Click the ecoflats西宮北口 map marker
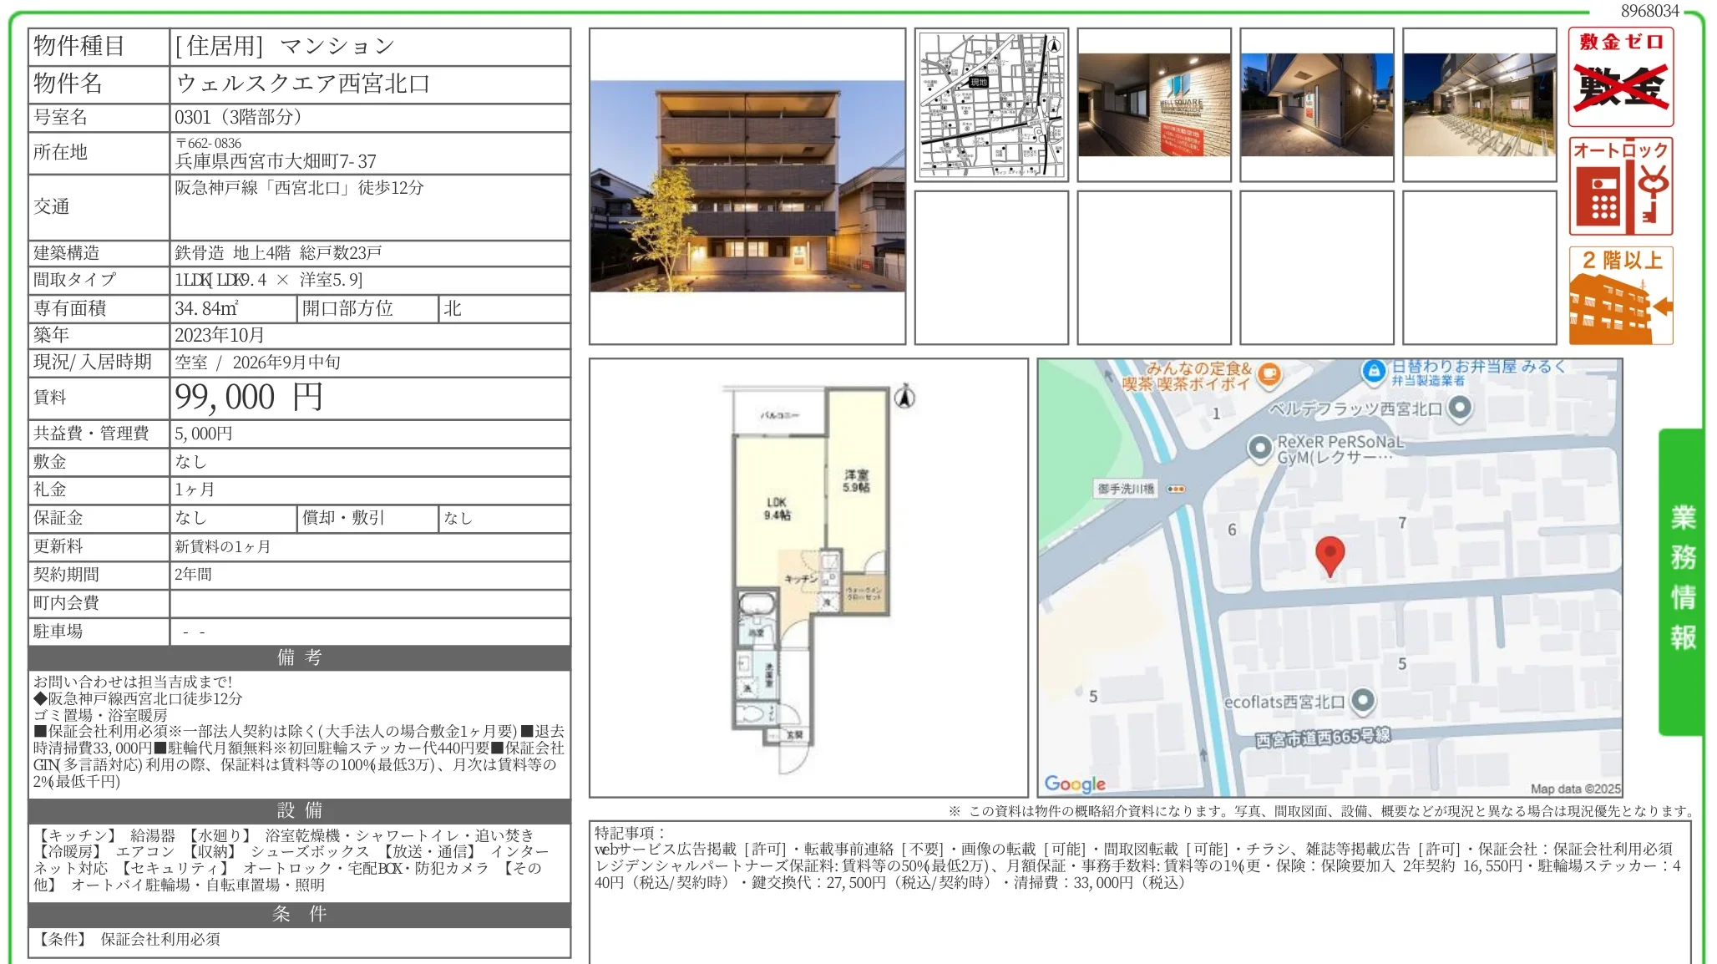The image size is (1717, 964). 1362,700
